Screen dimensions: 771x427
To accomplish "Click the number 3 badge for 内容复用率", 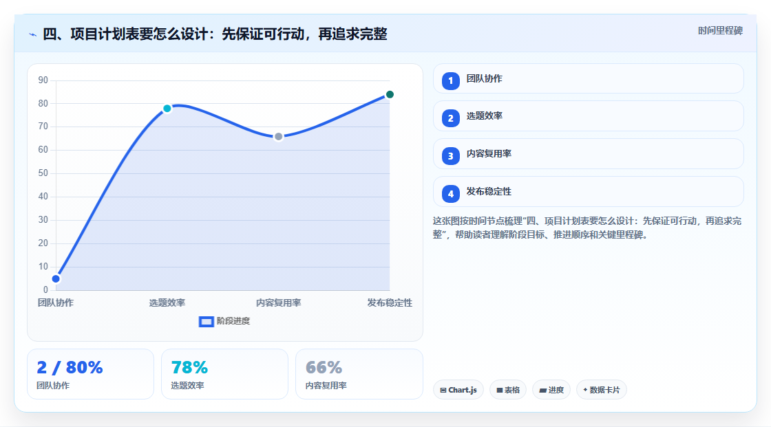I will click(450, 156).
